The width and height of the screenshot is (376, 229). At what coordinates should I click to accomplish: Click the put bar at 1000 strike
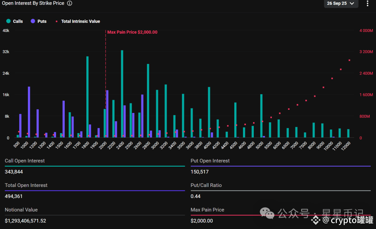pos(29,112)
